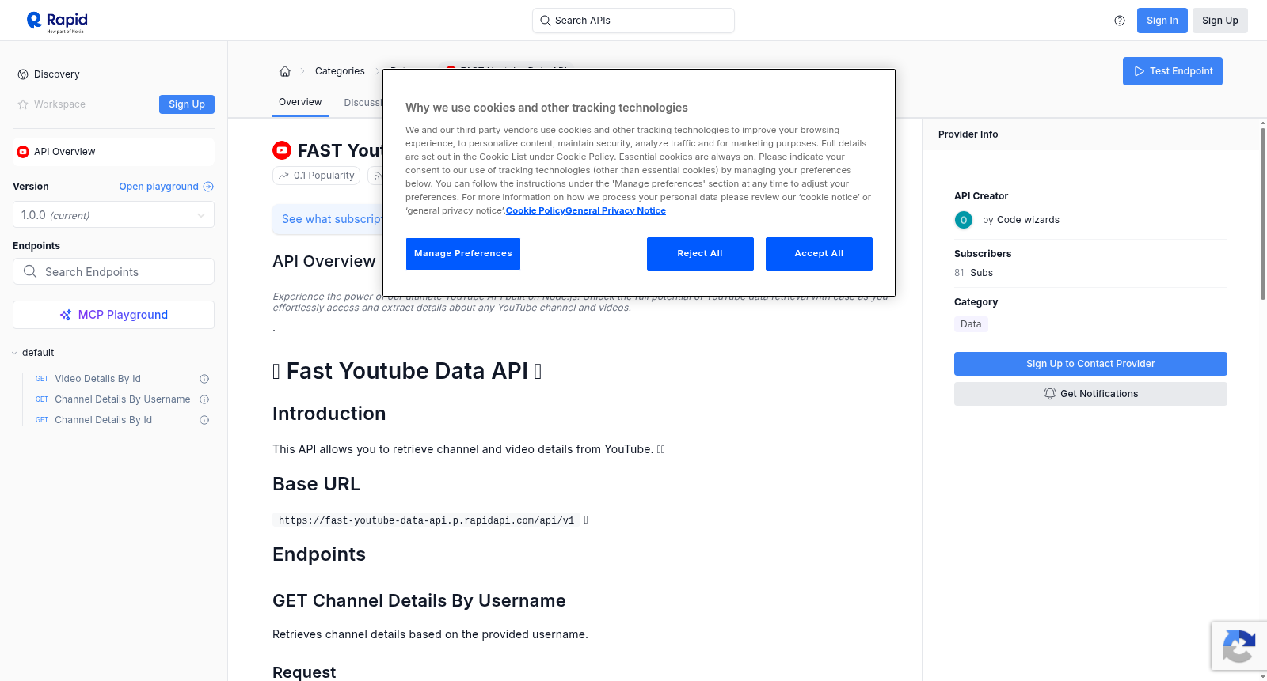Click the search icon in Search APIs
This screenshot has width=1267, height=681.
(546, 21)
